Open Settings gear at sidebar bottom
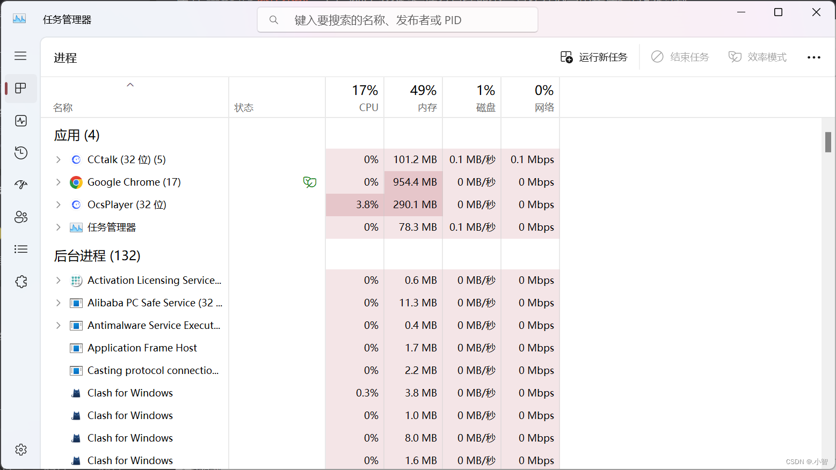 click(x=21, y=450)
